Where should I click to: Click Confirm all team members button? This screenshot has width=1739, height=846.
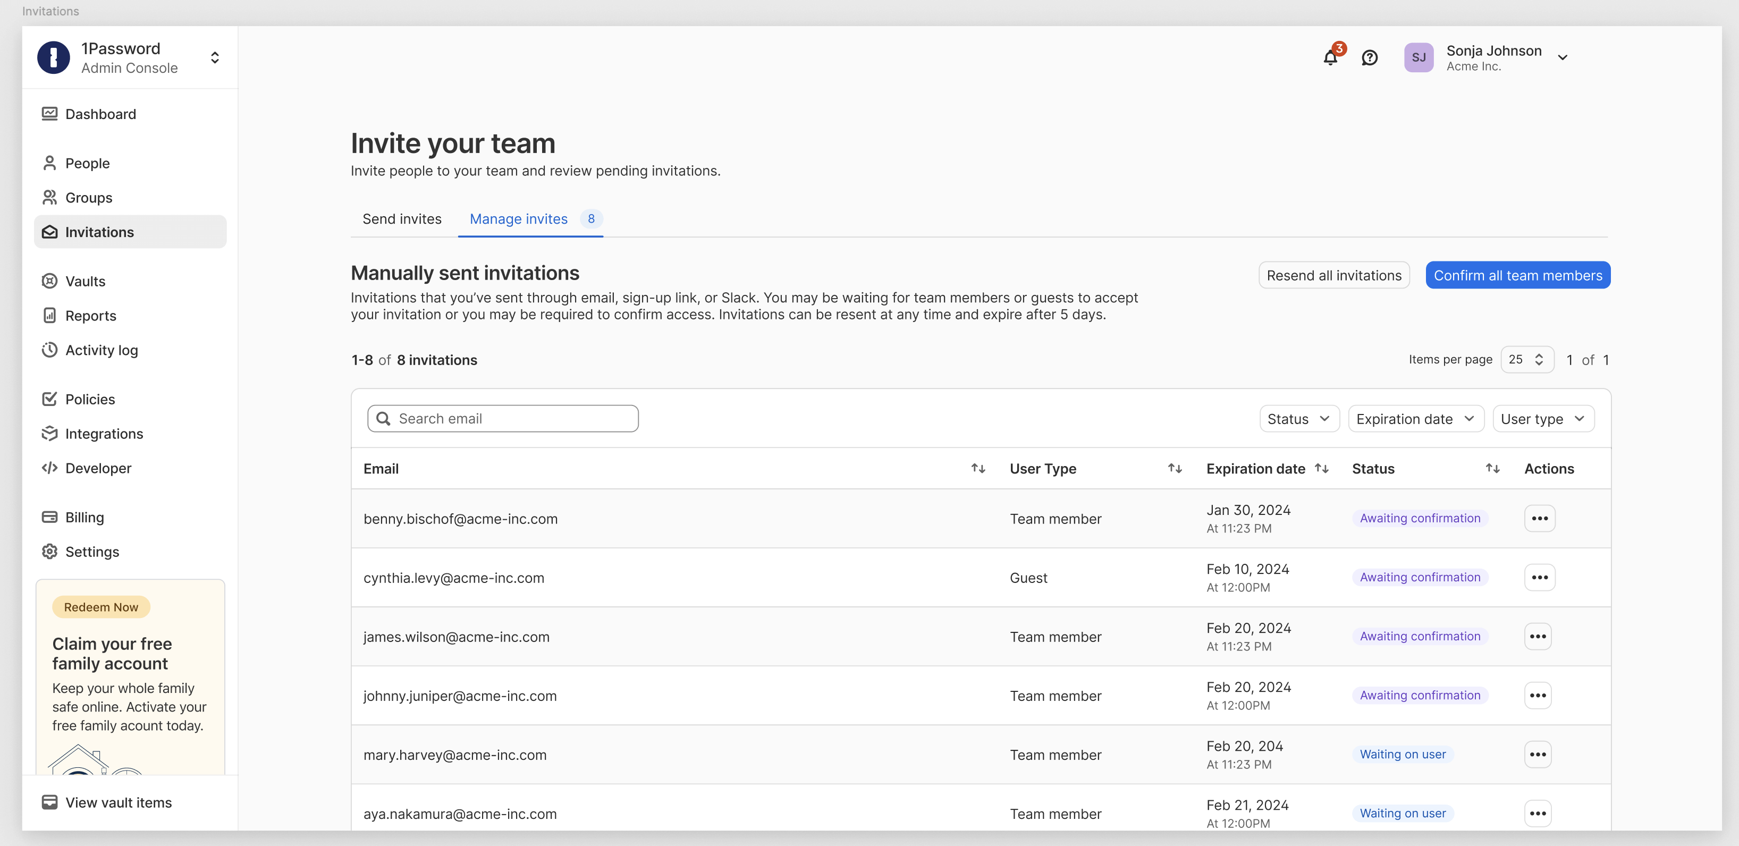[x=1517, y=275]
